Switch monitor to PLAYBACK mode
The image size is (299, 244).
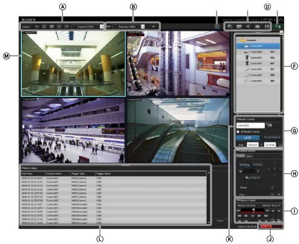[272, 137]
